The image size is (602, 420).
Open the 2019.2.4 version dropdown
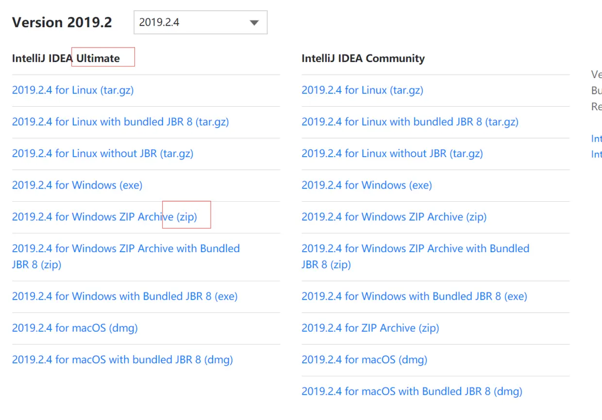click(x=201, y=22)
